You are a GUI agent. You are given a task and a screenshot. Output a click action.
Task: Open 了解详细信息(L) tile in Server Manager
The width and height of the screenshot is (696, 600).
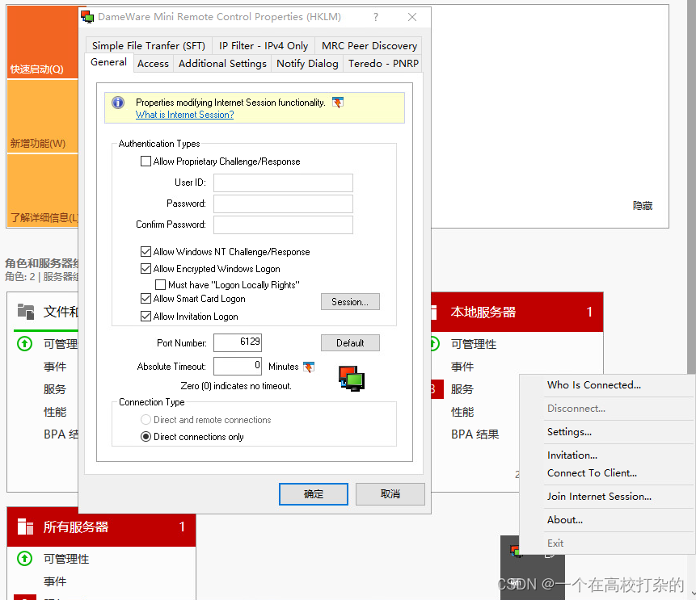43,191
